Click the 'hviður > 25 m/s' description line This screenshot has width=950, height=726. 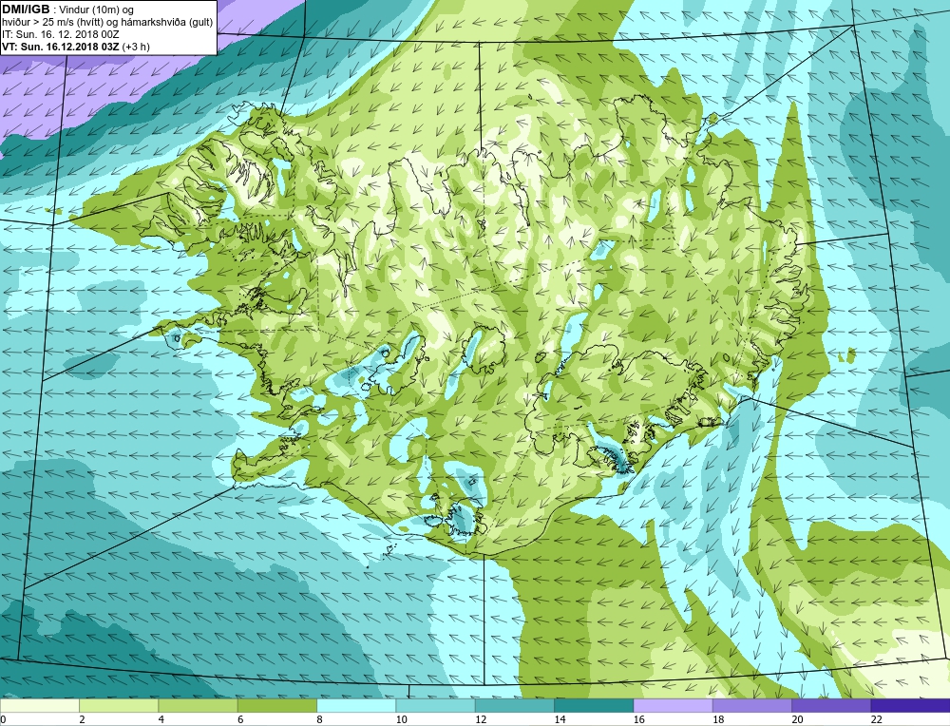point(107,23)
